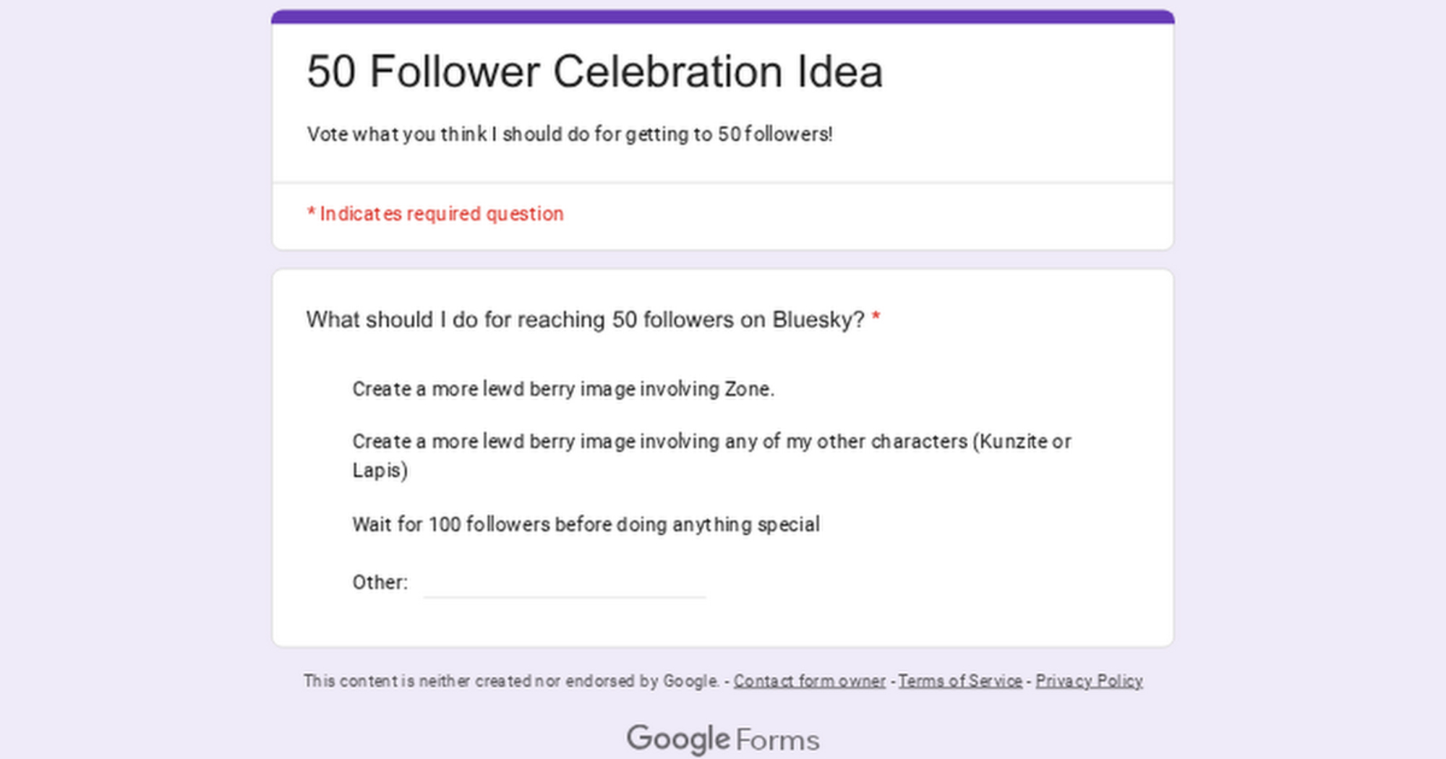The width and height of the screenshot is (1446, 759).
Task: Click the "neither created nor endorsed" disclaimer text
Action: coord(510,681)
